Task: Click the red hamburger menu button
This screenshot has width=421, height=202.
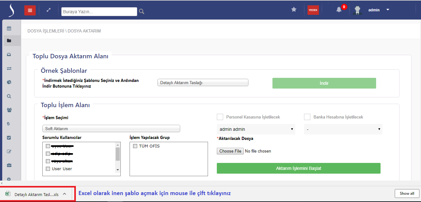Action: [x=30, y=10]
